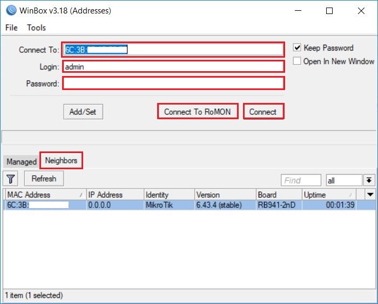The width and height of the screenshot is (378, 304).
Task: Sort by MAC Address column header
Action: [45, 195]
